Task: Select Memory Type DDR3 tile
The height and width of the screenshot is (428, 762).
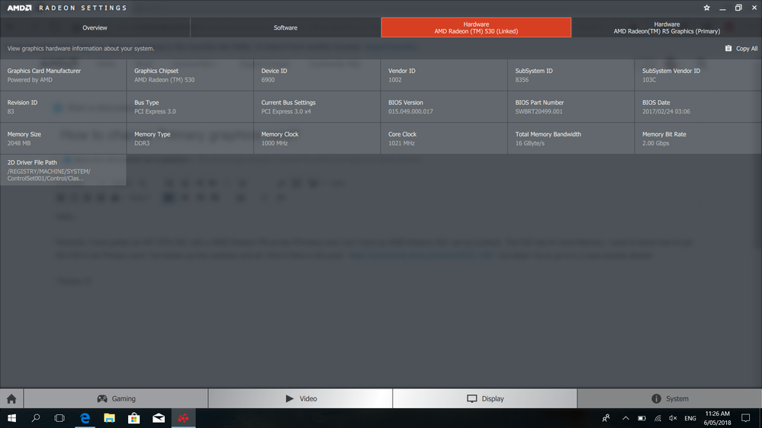Action: coord(190,139)
